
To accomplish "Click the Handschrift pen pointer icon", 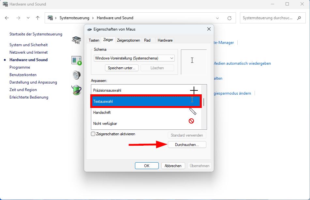I will (x=193, y=112).
